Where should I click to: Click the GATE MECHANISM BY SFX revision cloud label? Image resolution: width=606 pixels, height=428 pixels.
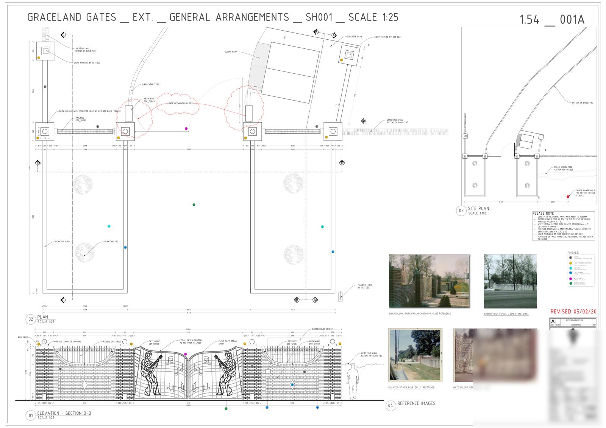[180, 103]
